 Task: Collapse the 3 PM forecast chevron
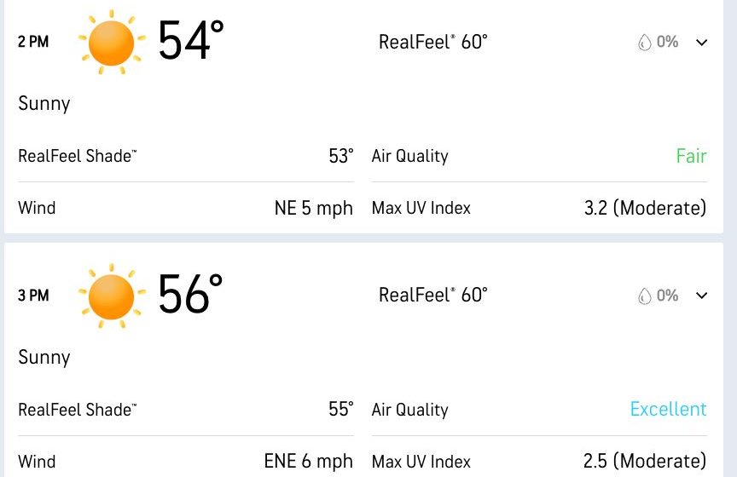[x=702, y=296]
